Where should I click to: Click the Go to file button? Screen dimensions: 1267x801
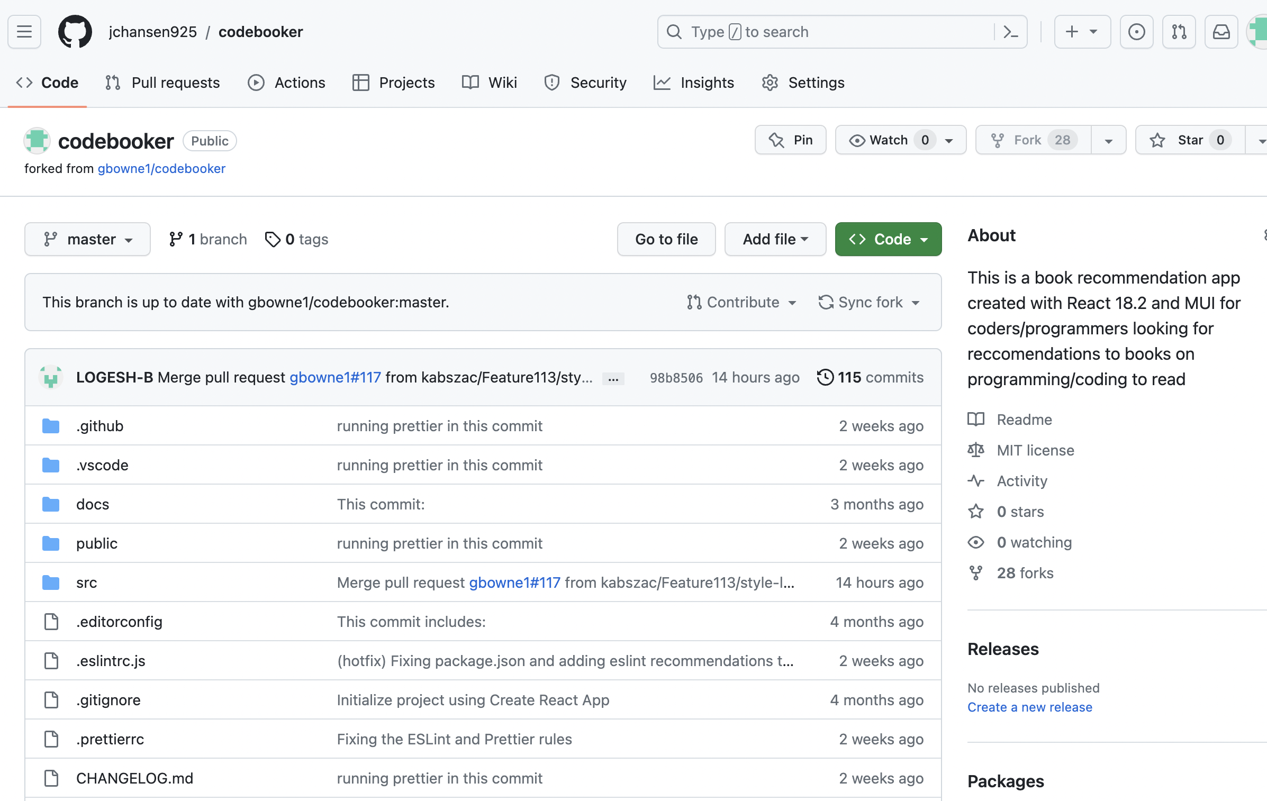[666, 239]
